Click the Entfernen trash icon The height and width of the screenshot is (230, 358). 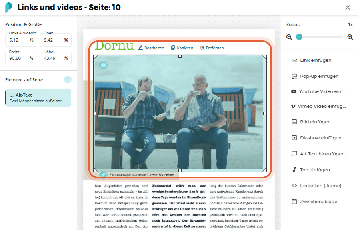[202, 48]
